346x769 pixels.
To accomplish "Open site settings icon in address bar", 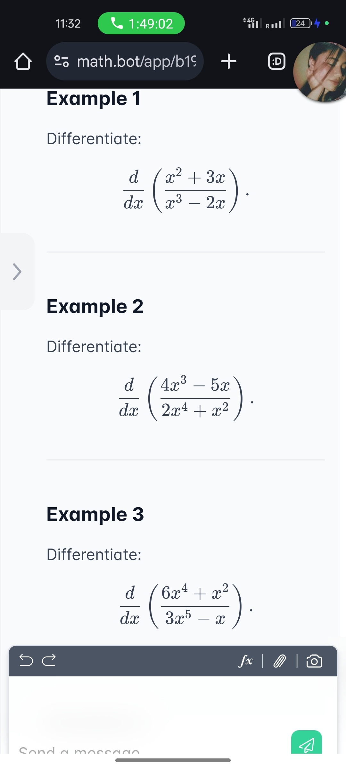I will click(x=61, y=61).
